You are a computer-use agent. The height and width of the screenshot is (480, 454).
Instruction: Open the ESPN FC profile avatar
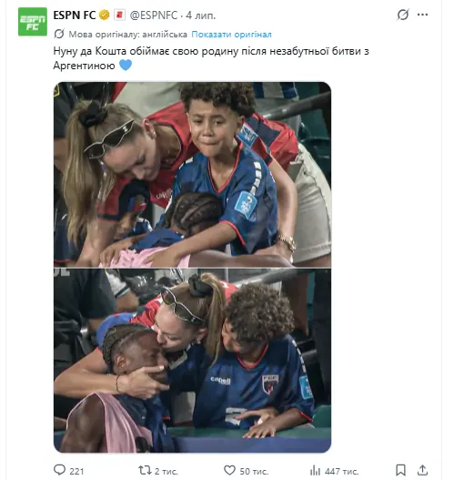coord(33,22)
